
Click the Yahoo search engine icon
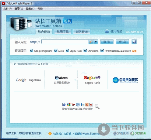coord(73,104)
